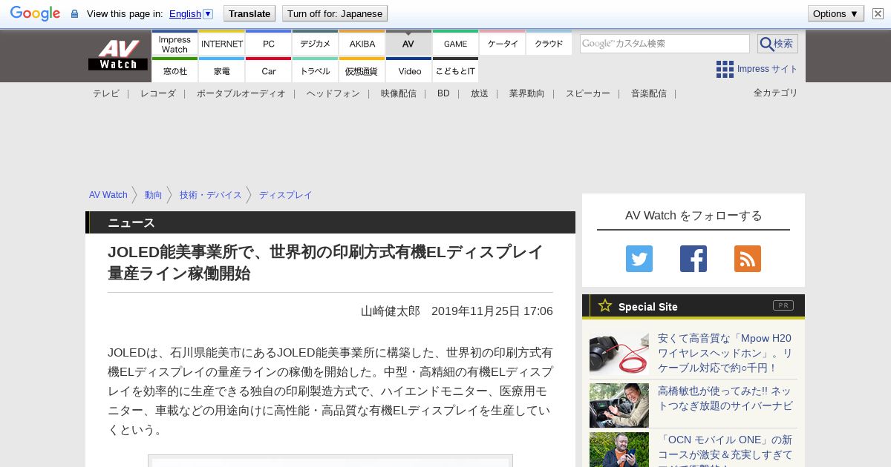Go to BD category
The image size is (891, 467).
point(443,93)
